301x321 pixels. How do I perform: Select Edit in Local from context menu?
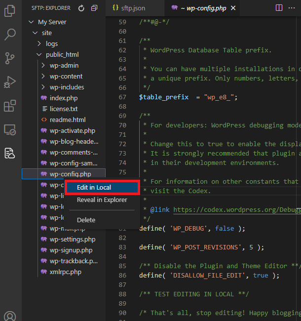point(94,188)
